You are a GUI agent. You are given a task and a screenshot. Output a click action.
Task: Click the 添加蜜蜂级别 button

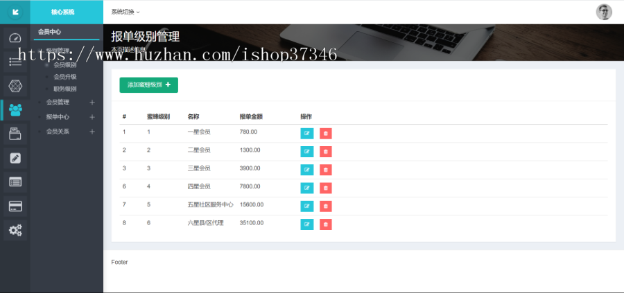tap(149, 85)
